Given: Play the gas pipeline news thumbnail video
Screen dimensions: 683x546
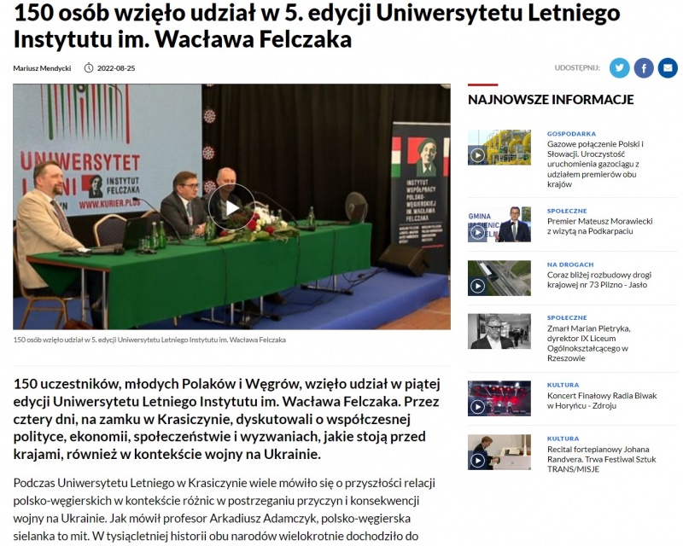Looking at the screenshot, I should pos(478,155).
